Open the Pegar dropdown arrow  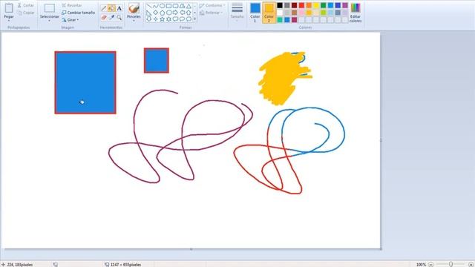[9, 21]
